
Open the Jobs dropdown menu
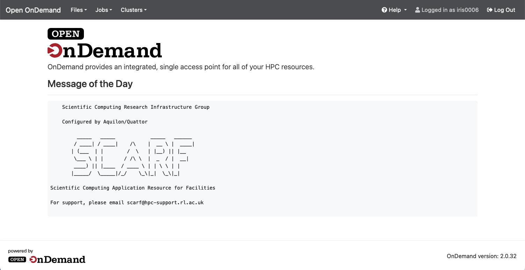click(103, 10)
